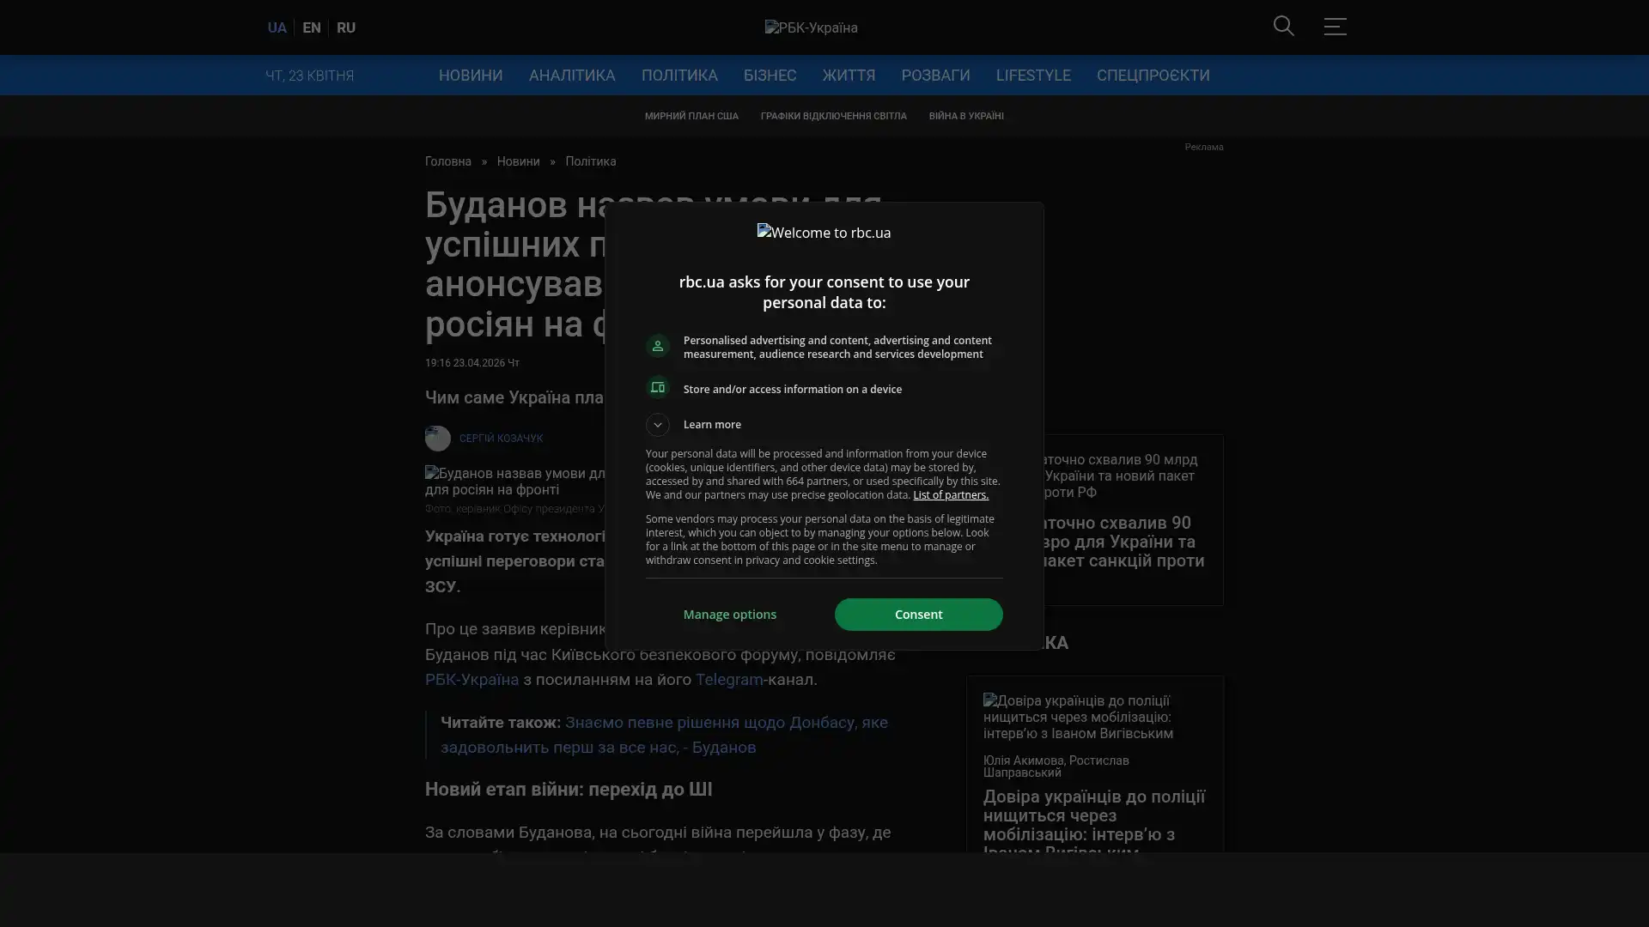Open the СПЕЦПРОЄКТИ menu section
This screenshot has height=927, width=1649.
pos(1153,76)
